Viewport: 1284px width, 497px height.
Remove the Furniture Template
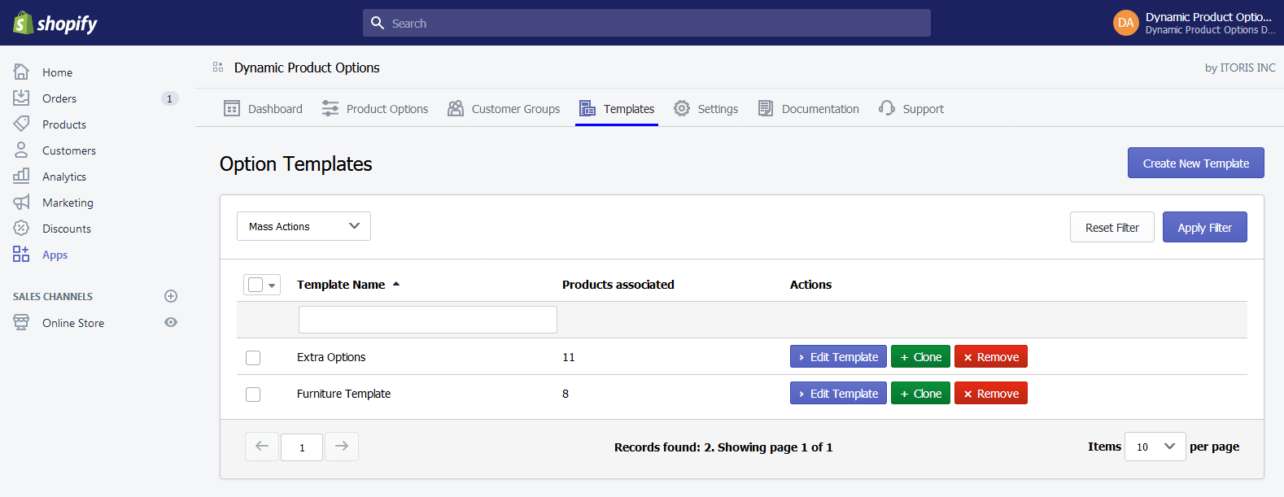(991, 393)
